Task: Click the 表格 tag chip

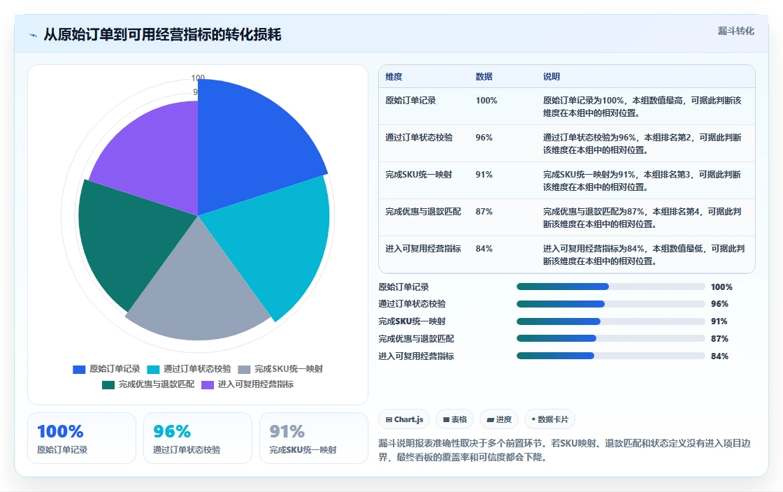Action: pyautogui.click(x=454, y=419)
